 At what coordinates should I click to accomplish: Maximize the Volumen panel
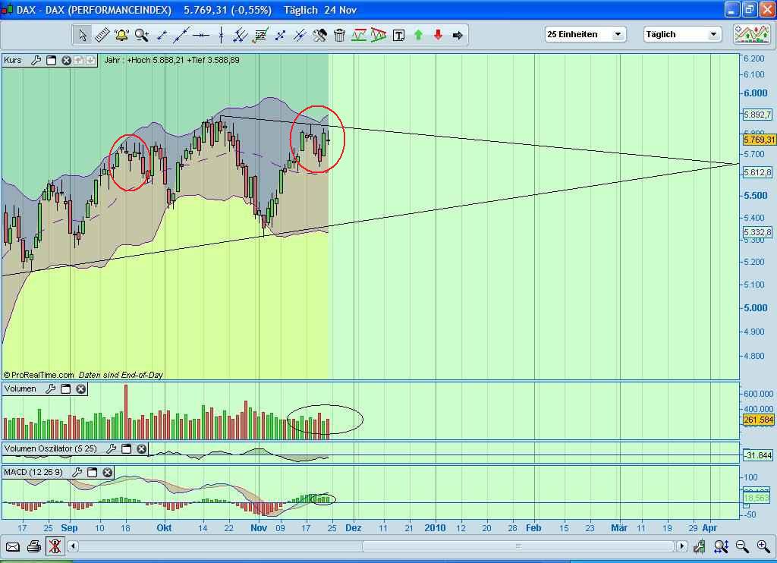pyautogui.click(x=65, y=389)
